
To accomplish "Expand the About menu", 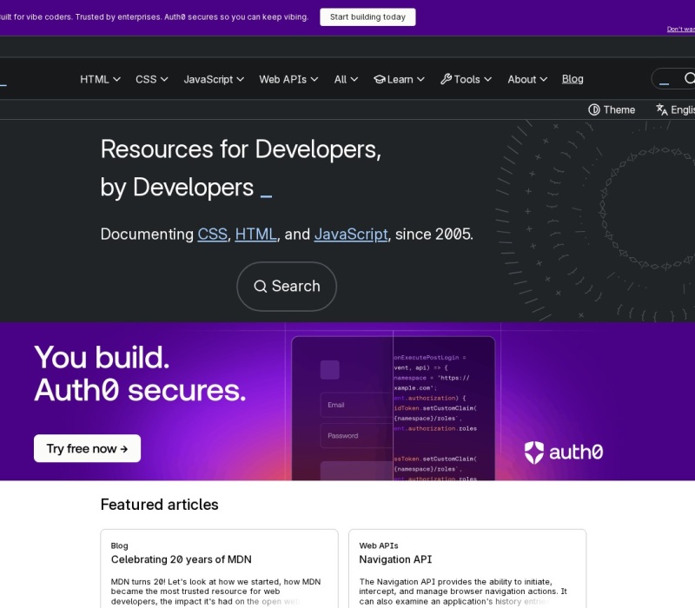I will pyautogui.click(x=527, y=79).
